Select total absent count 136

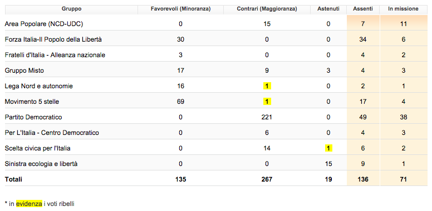tap(363, 180)
